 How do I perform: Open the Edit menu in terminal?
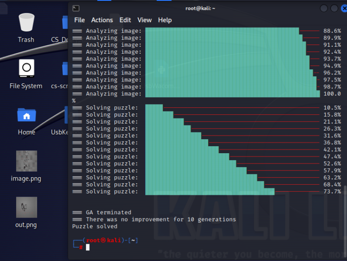click(x=125, y=20)
